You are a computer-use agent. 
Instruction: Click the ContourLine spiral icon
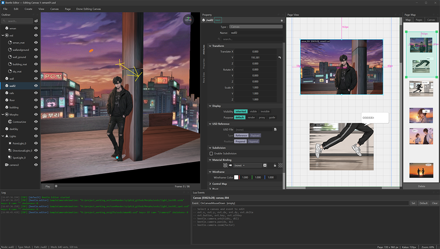coord(10,122)
